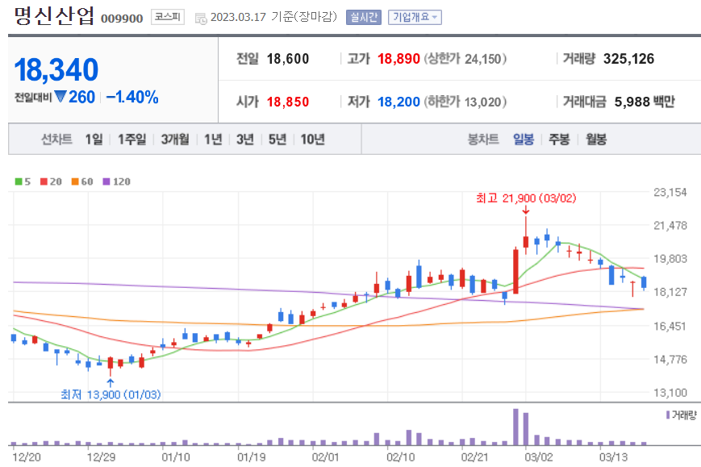Screen dimensions: 701x467
Task: Click the 거래량 volume legend label
Action: pos(683,415)
